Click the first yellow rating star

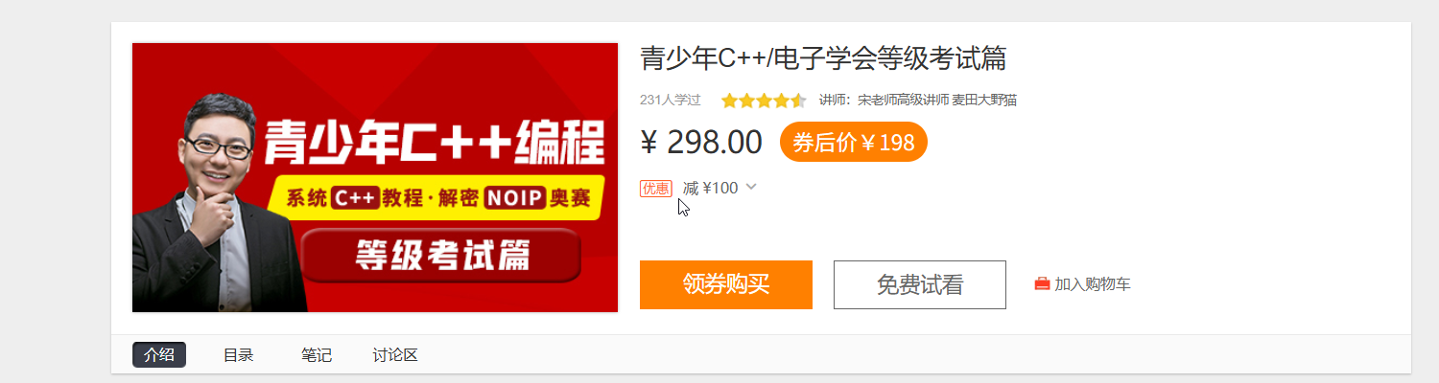click(x=729, y=101)
